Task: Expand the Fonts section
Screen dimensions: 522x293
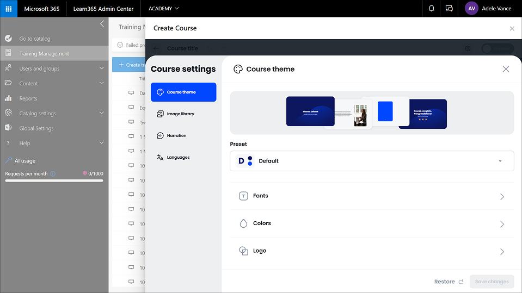Action: click(372, 196)
